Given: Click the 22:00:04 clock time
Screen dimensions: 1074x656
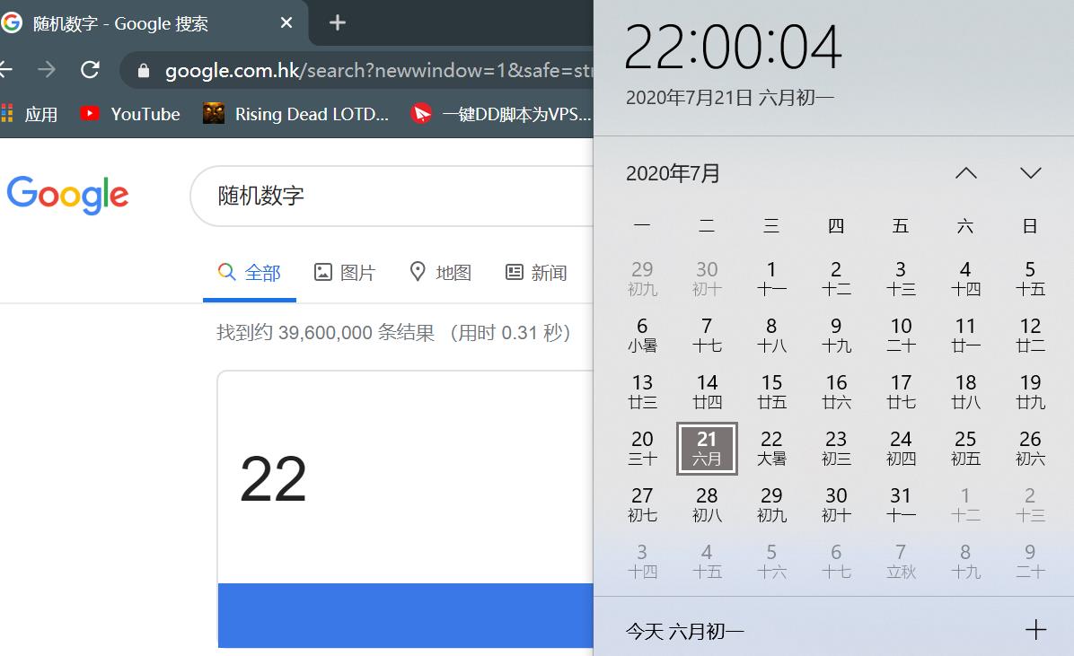Looking at the screenshot, I should click(x=733, y=47).
